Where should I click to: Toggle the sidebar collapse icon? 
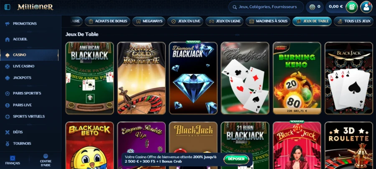tap(8, 7)
